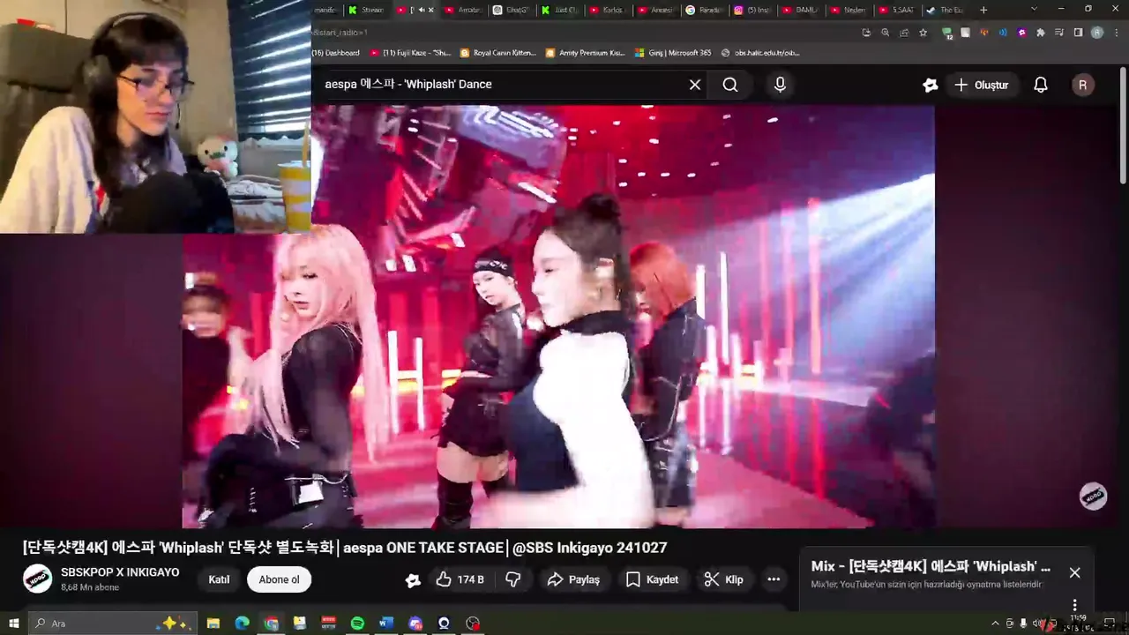1129x635 pixels.
Task: Open Microsoft Word from the taskbar
Action: pos(385,624)
